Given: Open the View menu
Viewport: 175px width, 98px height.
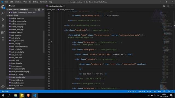Looking at the screenshot, I should [25, 2].
